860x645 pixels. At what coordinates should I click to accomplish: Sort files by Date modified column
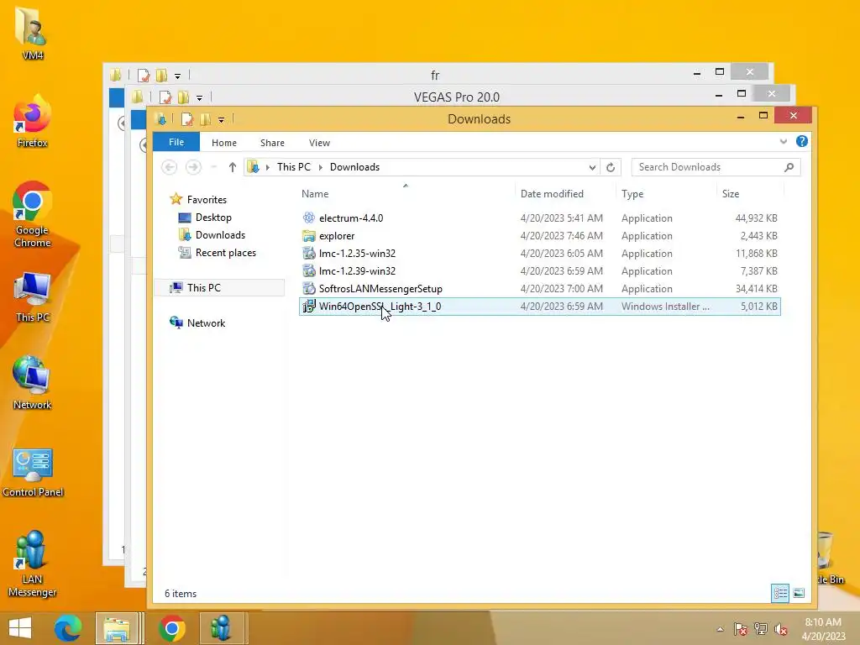(x=566, y=194)
